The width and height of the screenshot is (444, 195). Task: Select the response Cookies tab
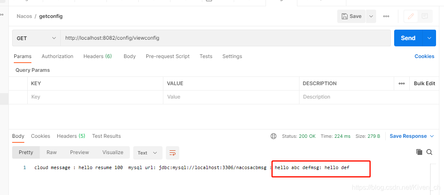(x=41, y=136)
